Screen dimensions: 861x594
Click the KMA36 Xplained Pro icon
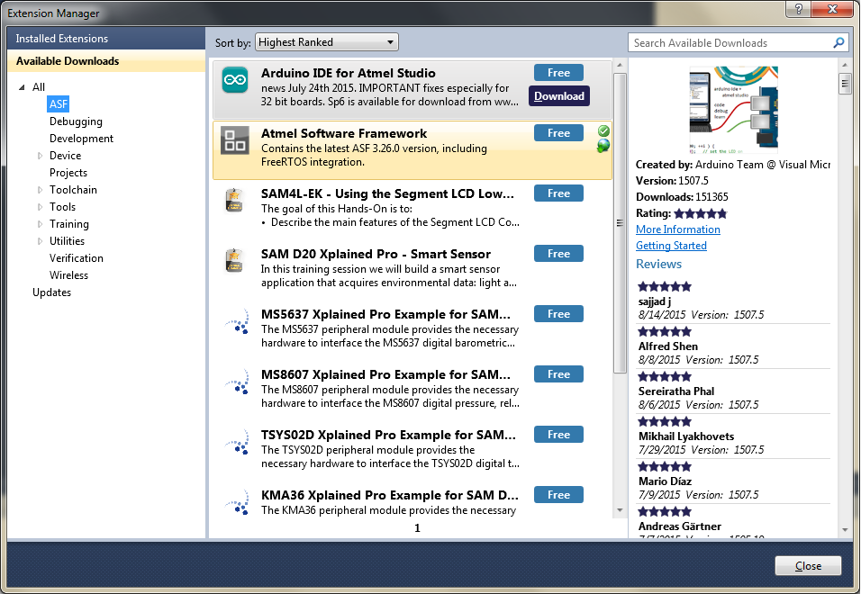[x=237, y=501]
